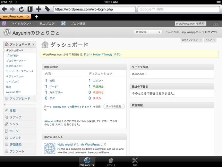Click the WordPress logo beside blog title
Viewport: 222px width, 167px height.
click(x=7, y=32)
